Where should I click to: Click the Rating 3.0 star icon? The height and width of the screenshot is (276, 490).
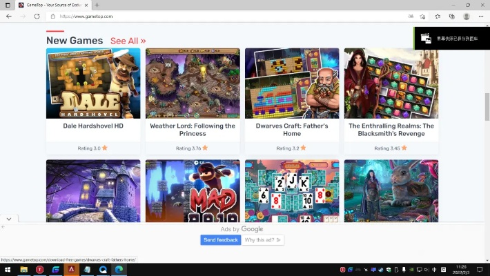pos(105,148)
